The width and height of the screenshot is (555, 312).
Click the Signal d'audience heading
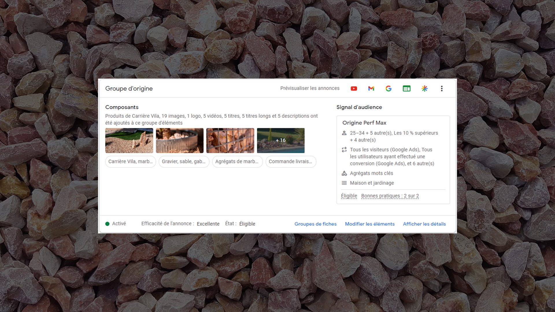pos(359,107)
